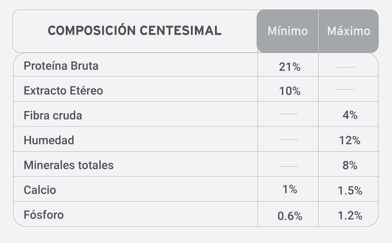Click the 4% Fibra cruda maximum
The height and width of the screenshot is (243, 392).
[350, 115]
